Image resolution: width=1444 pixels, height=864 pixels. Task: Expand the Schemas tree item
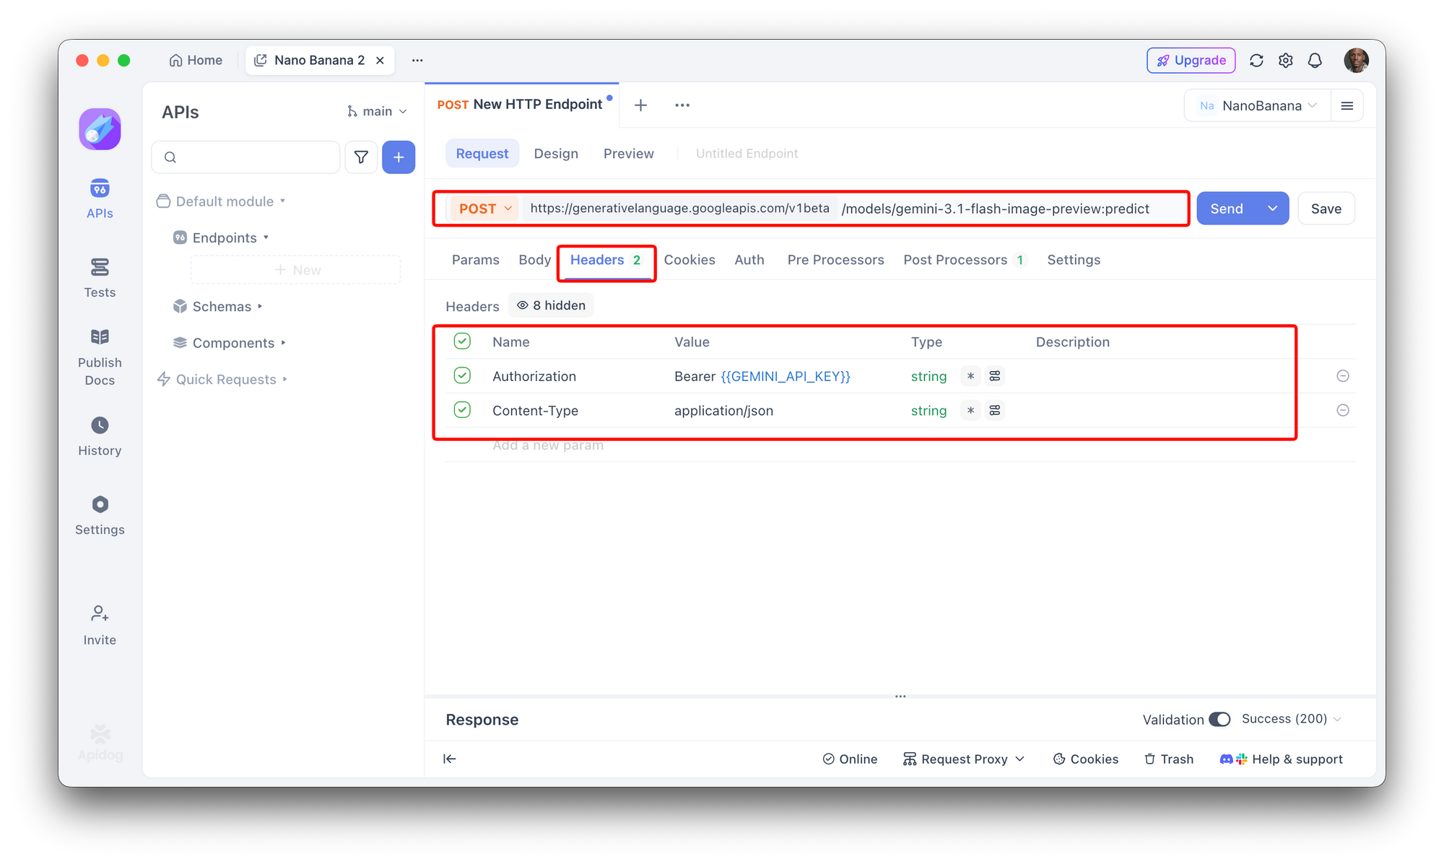tap(218, 307)
